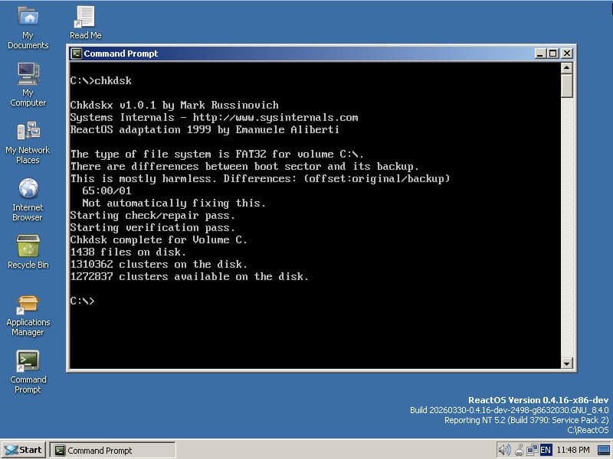Screen dimensions: 613x459
Task: Maximize the Command Prompt window
Action: pyautogui.click(x=553, y=54)
